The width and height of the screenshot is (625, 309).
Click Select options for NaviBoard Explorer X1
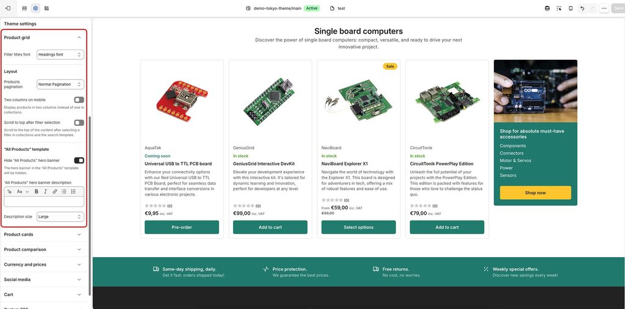358,227
